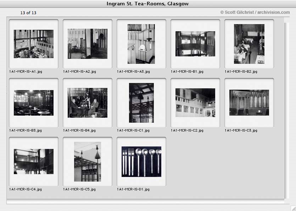Viewport: 296px width, 211px height.
Task: Click filename label 1A1-MCR-IS-C3.jpg
Action: click(x=241, y=131)
